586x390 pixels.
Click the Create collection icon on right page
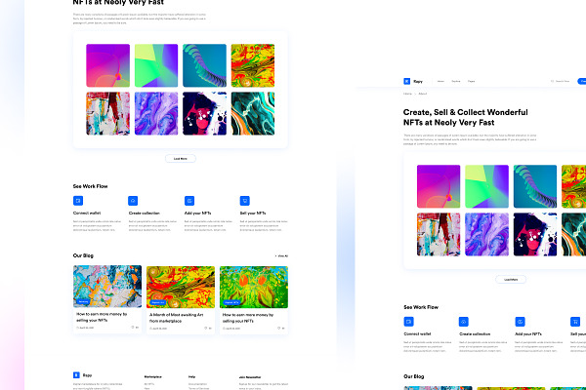pyautogui.click(x=463, y=322)
